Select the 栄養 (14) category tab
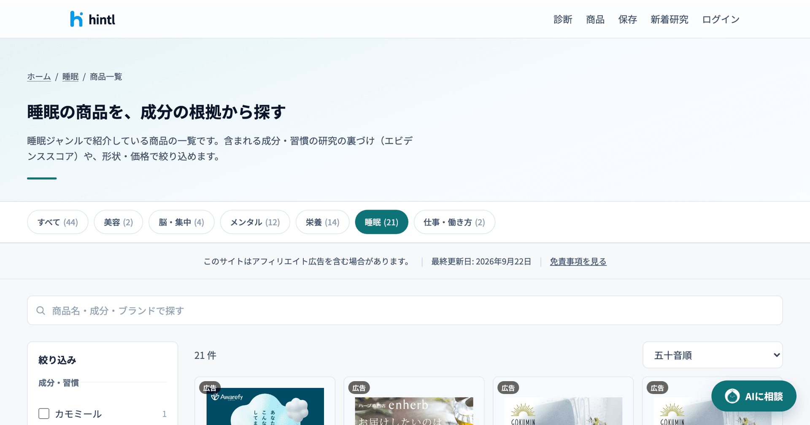 point(323,222)
